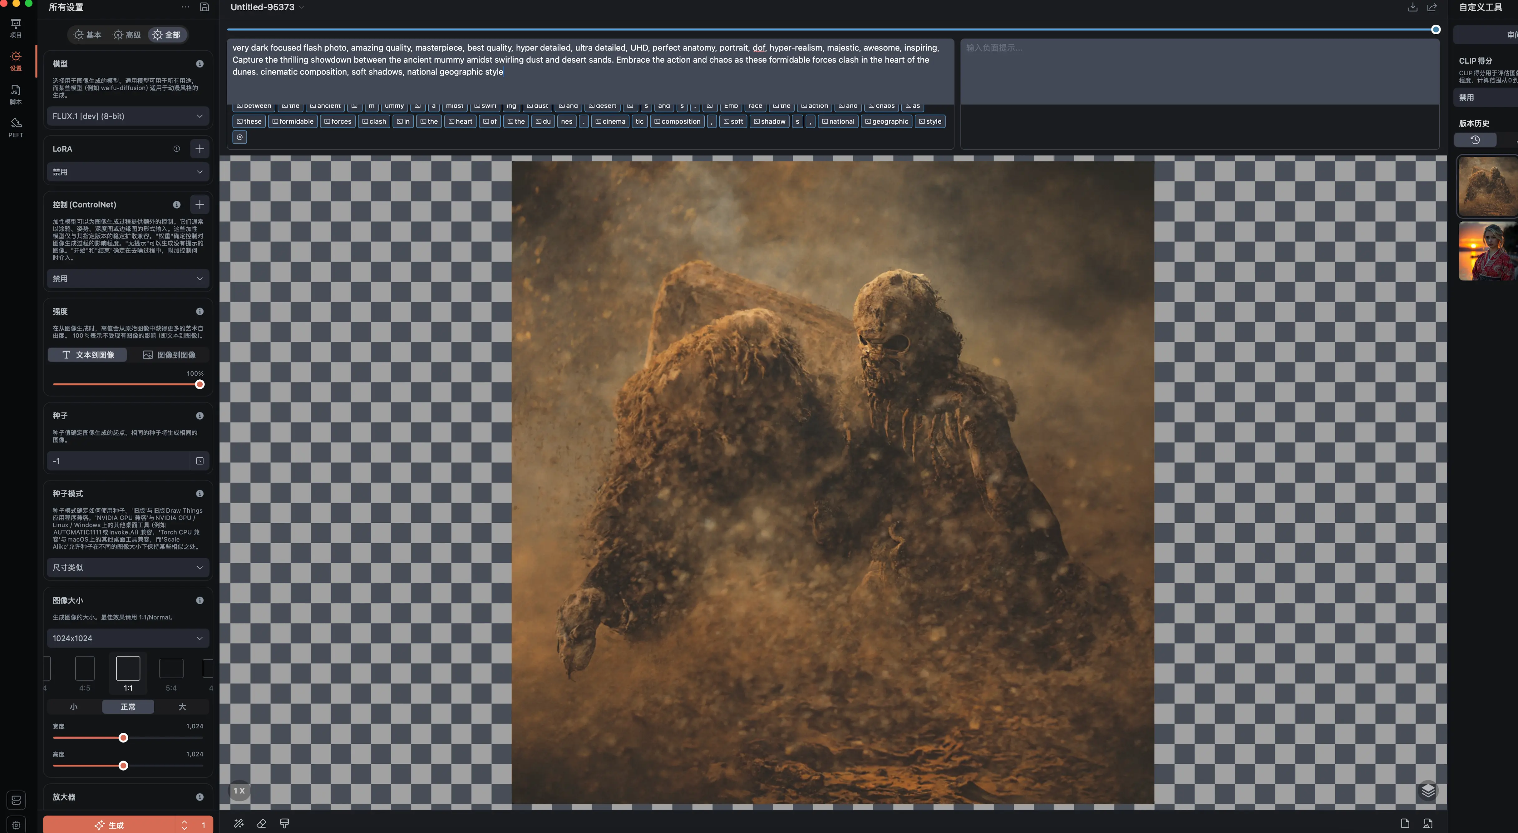The height and width of the screenshot is (833, 1518).
Task: Click the info icon next to 模型
Action: pos(200,64)
